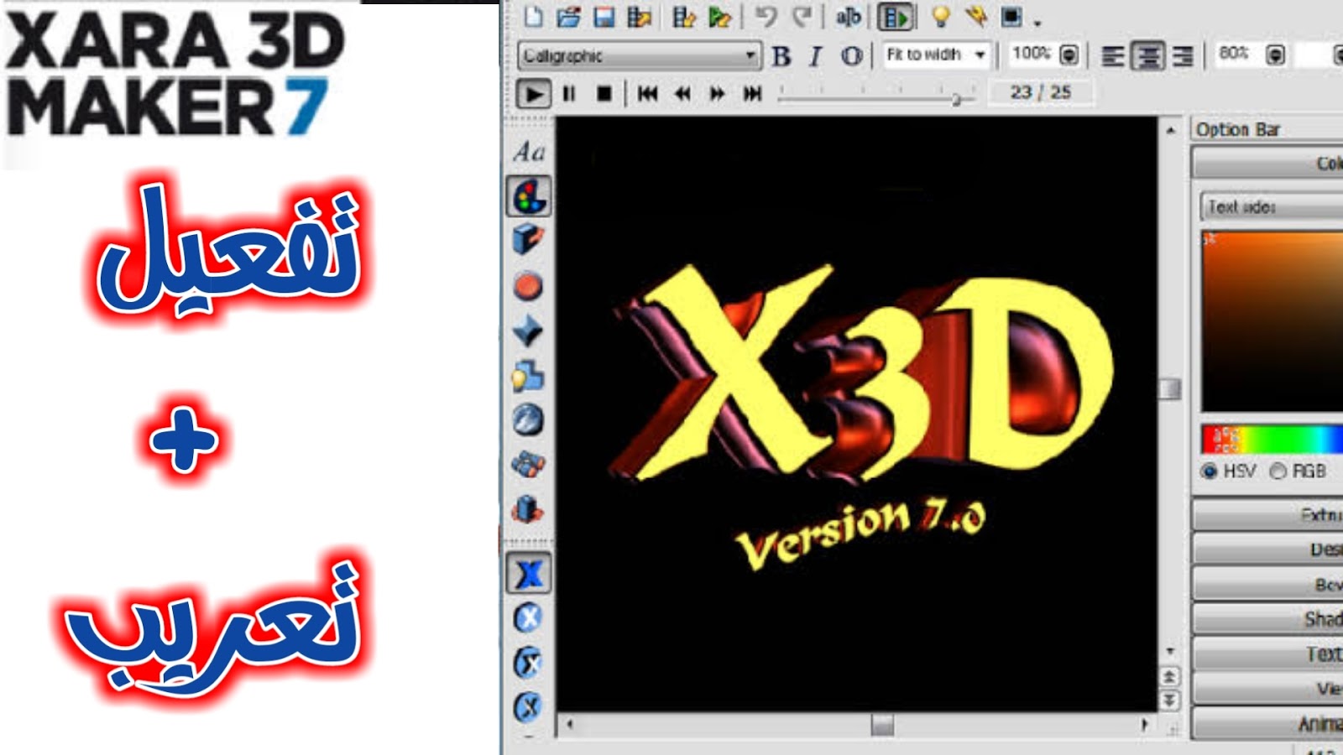This screenshot has height=755, width=1343.
Task: Select the second round X style button
Action: pyautogui.click(x=528, y=663)
